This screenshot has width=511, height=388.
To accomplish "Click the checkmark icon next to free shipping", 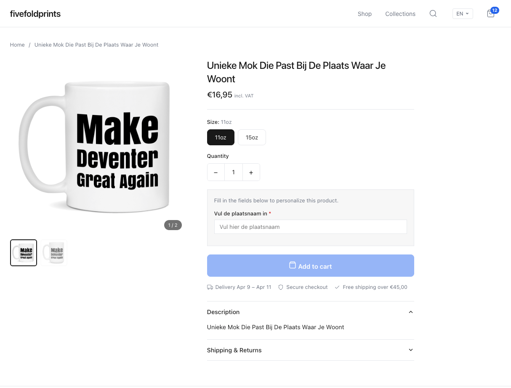I will tap(337, 287).
